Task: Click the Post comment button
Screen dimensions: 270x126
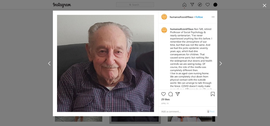Action: tap(212, 111)
